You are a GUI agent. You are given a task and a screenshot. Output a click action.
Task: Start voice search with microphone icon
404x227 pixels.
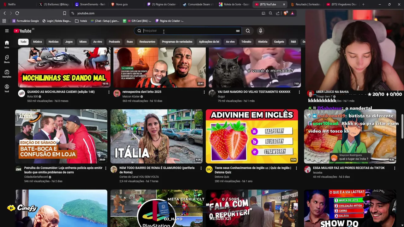(x=260, y=31)
